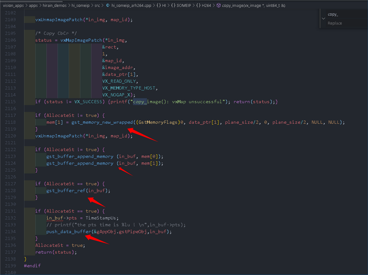The width and height of the screenshot is (368, 275).
Task: Click the SOMEIP namespace braces icon
Action: 173,5
